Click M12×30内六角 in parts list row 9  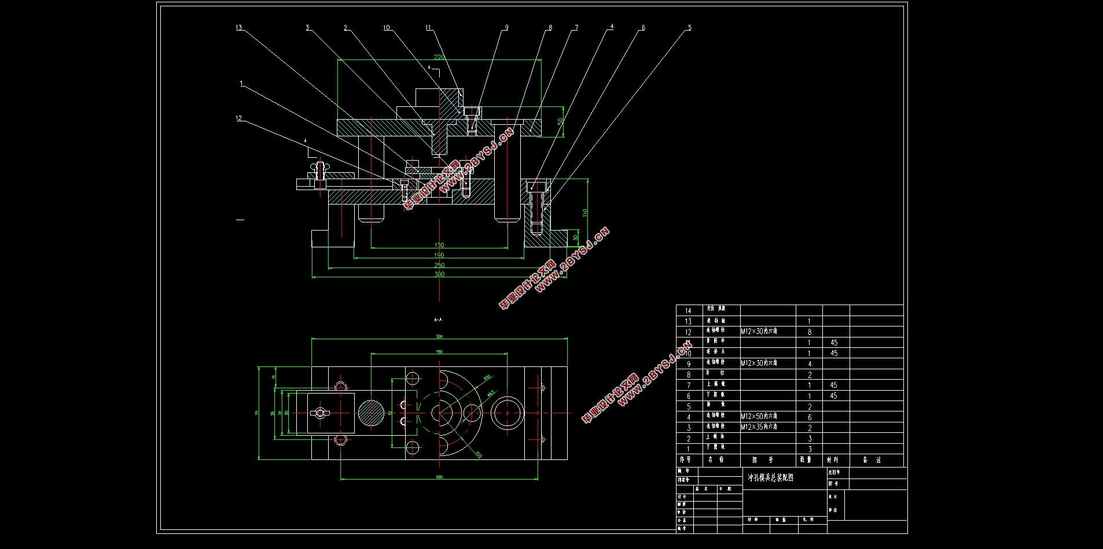point(759,363)
